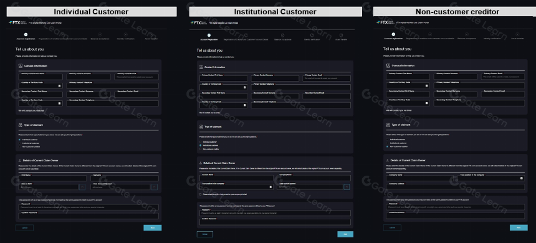536x243 pixels.
Task: Click Account registration step icon in Individual Customer form
Action: tap(26, 34)
